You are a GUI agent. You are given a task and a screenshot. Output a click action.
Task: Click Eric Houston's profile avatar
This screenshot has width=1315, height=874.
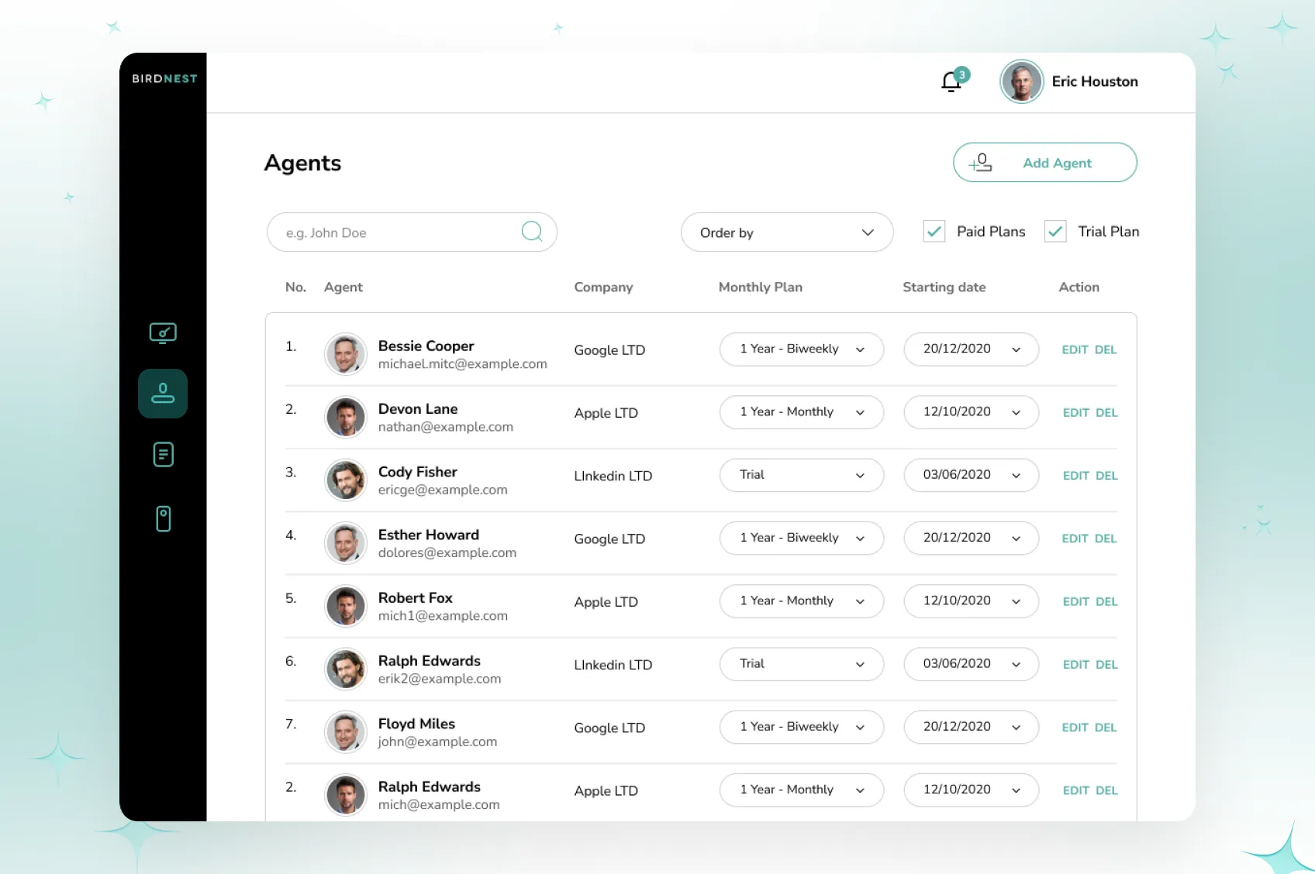pyautogui.click(x=1021, y=81)
